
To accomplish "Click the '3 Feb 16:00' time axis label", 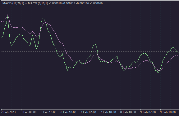I will click(x=48, y=112).
